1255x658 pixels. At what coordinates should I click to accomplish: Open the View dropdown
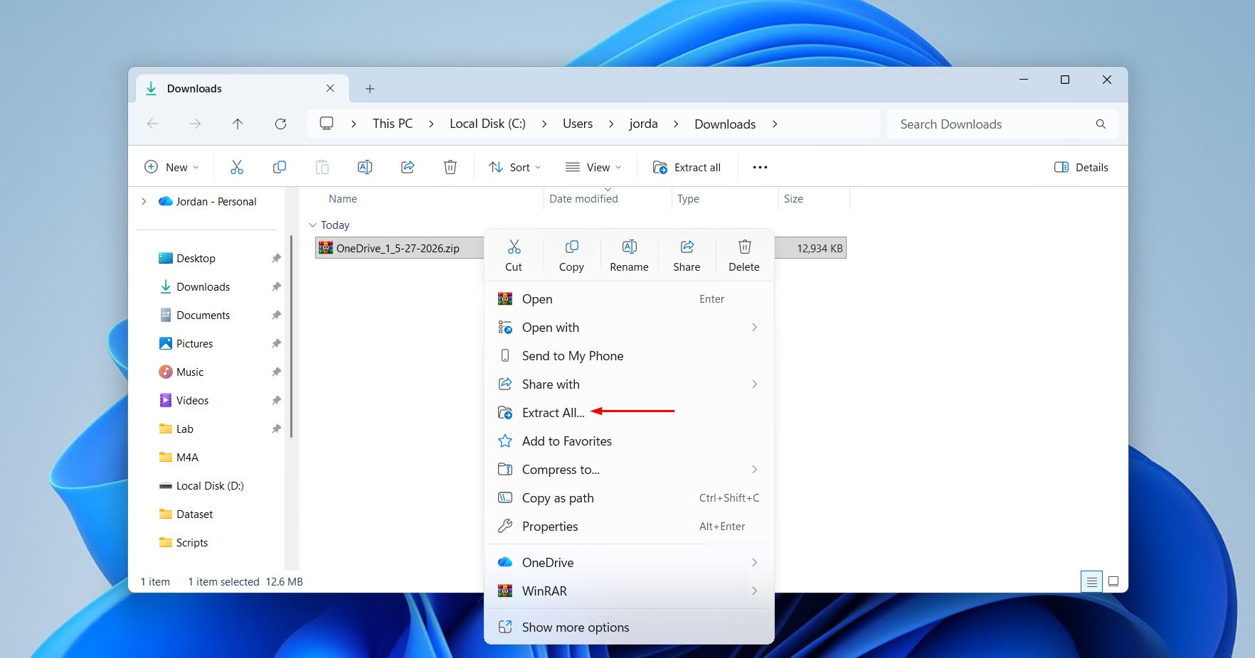point(593,167)
